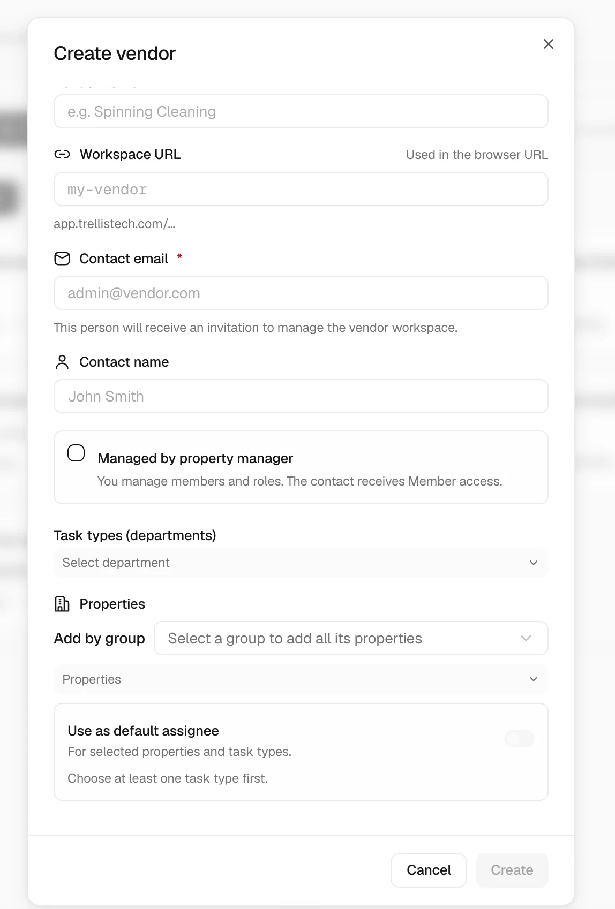Click the app.trellistech.com/... URL preview text
The width and height of the screenshot is (615, 909).
tap(115, 224)
